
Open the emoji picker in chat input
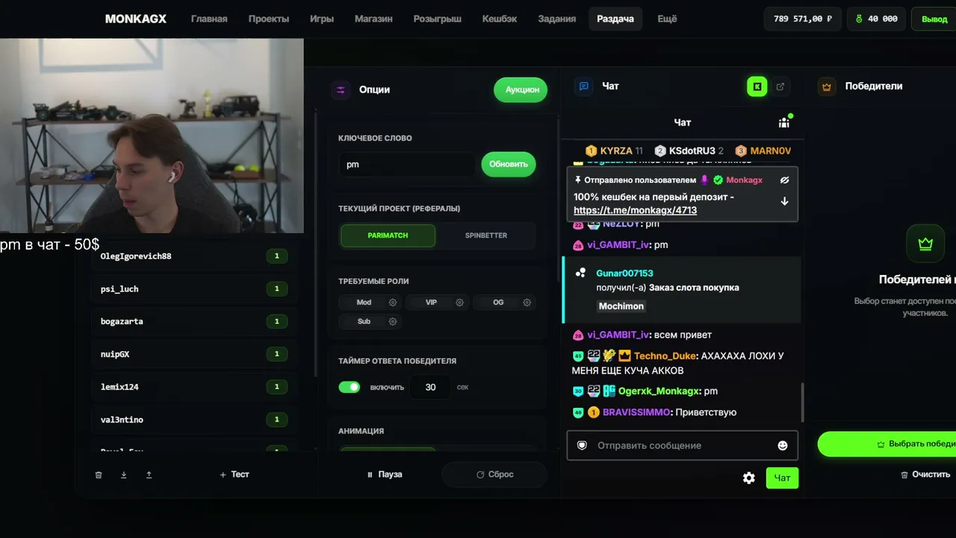click(783, 445)
